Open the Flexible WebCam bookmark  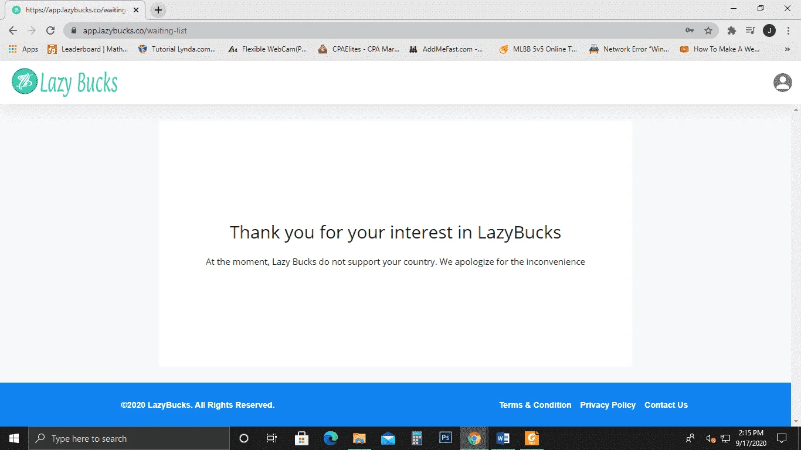267,49
